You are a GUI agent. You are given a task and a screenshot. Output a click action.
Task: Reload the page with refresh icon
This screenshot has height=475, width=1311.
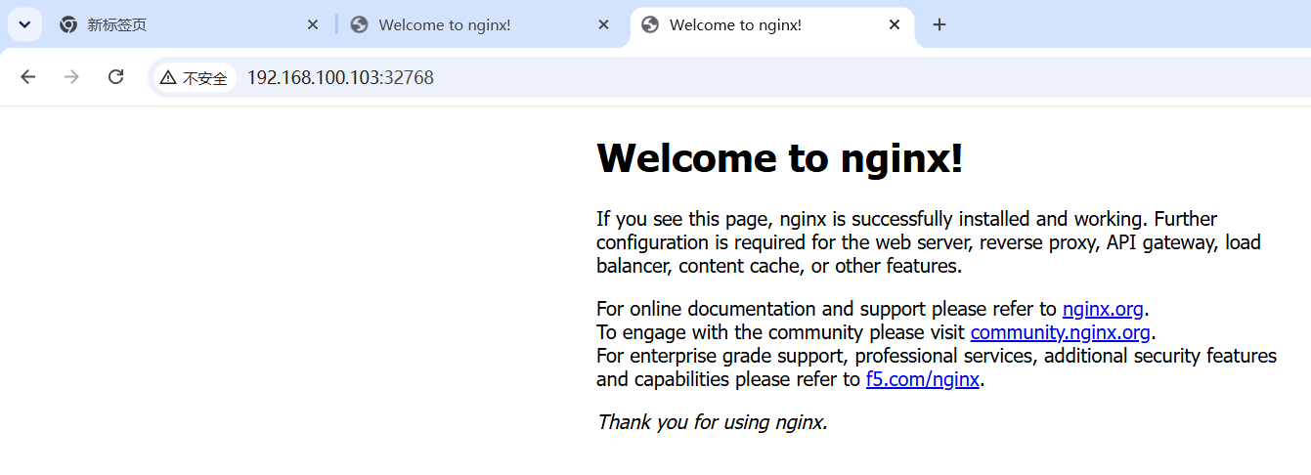(115, 77)
